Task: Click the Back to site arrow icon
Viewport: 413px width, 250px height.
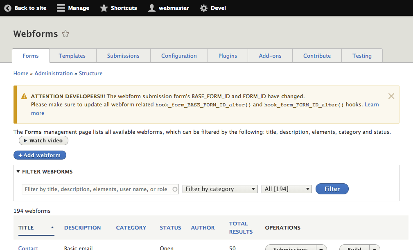Action: point(7,8)
